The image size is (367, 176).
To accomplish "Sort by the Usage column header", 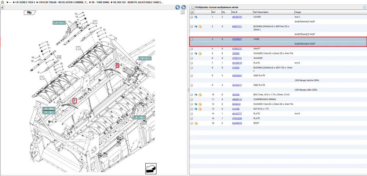I will (x=298, y=12).
